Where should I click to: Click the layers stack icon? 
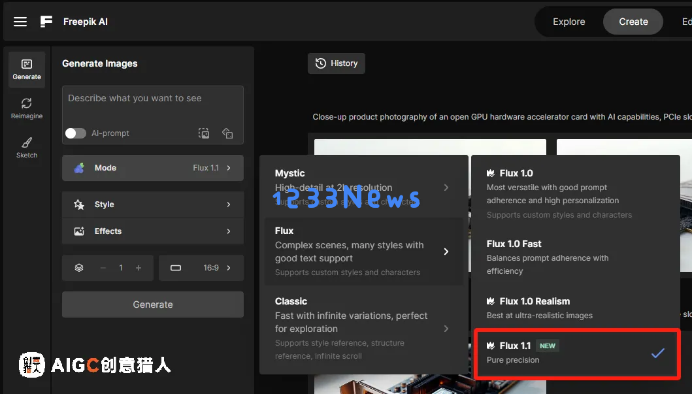click(x=79, y=268)
